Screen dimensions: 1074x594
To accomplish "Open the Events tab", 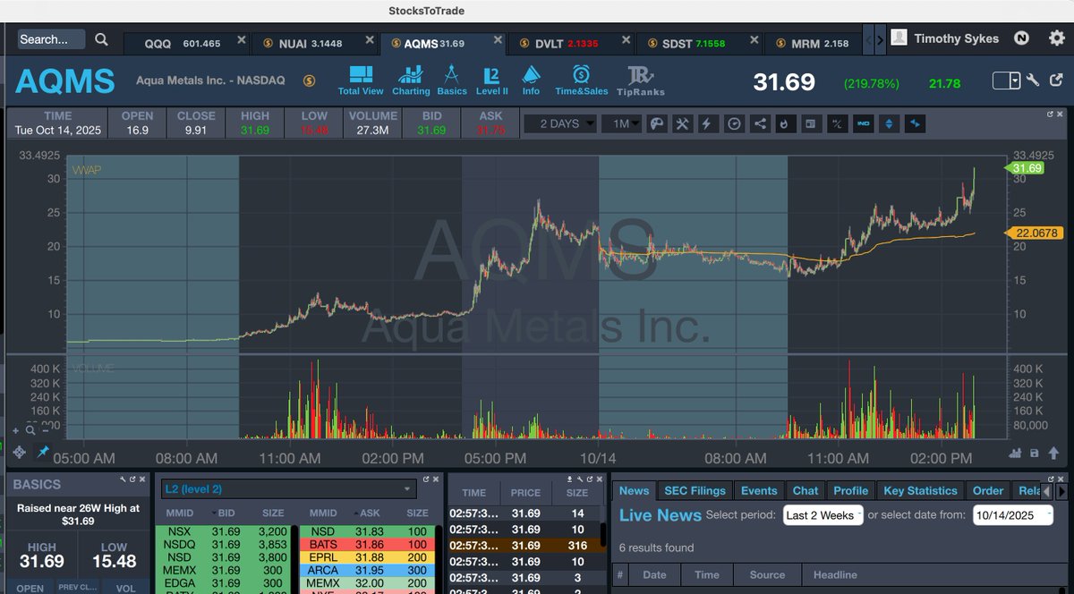I will pyautogui.click(x=759, y=490).
